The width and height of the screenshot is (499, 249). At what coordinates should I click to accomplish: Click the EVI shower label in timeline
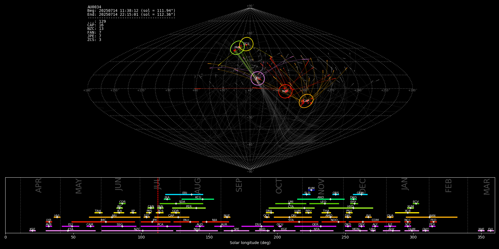(x=490, y=229)
